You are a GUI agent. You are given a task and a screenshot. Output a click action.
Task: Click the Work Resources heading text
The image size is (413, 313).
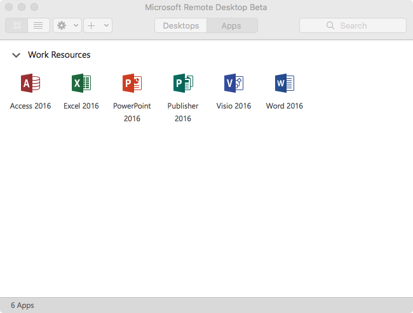coord(59,55)
